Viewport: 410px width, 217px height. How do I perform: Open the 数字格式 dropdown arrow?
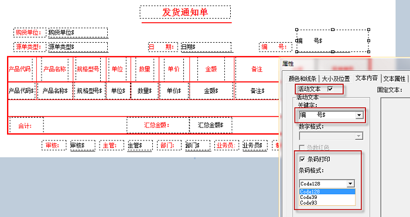pyautogui.click(x=358, y=136)
